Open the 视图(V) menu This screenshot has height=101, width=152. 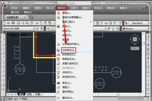pyautogui.click(x=39, y=8)
